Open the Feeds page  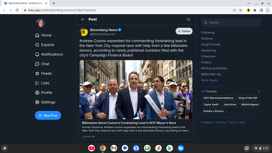[x=43, y=74]
